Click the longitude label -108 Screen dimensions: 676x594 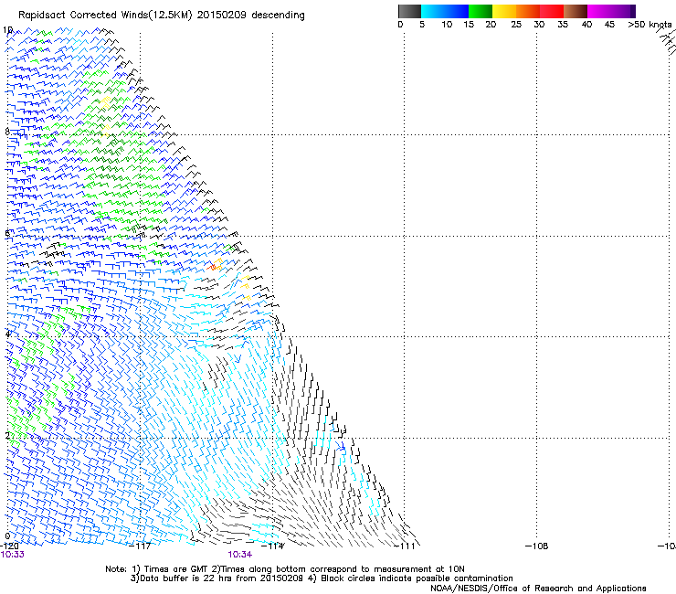point(537,546)
